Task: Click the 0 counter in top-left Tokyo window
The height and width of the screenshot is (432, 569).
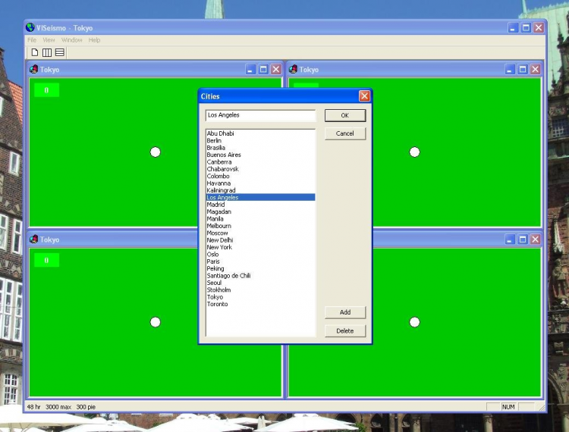Action: [46, 90]
